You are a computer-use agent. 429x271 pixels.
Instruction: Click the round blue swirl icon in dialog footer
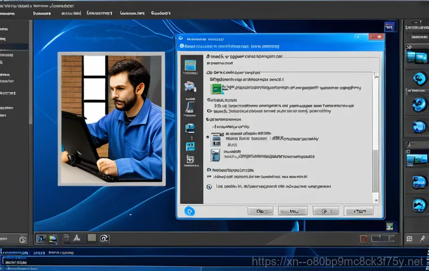(189, 211)
